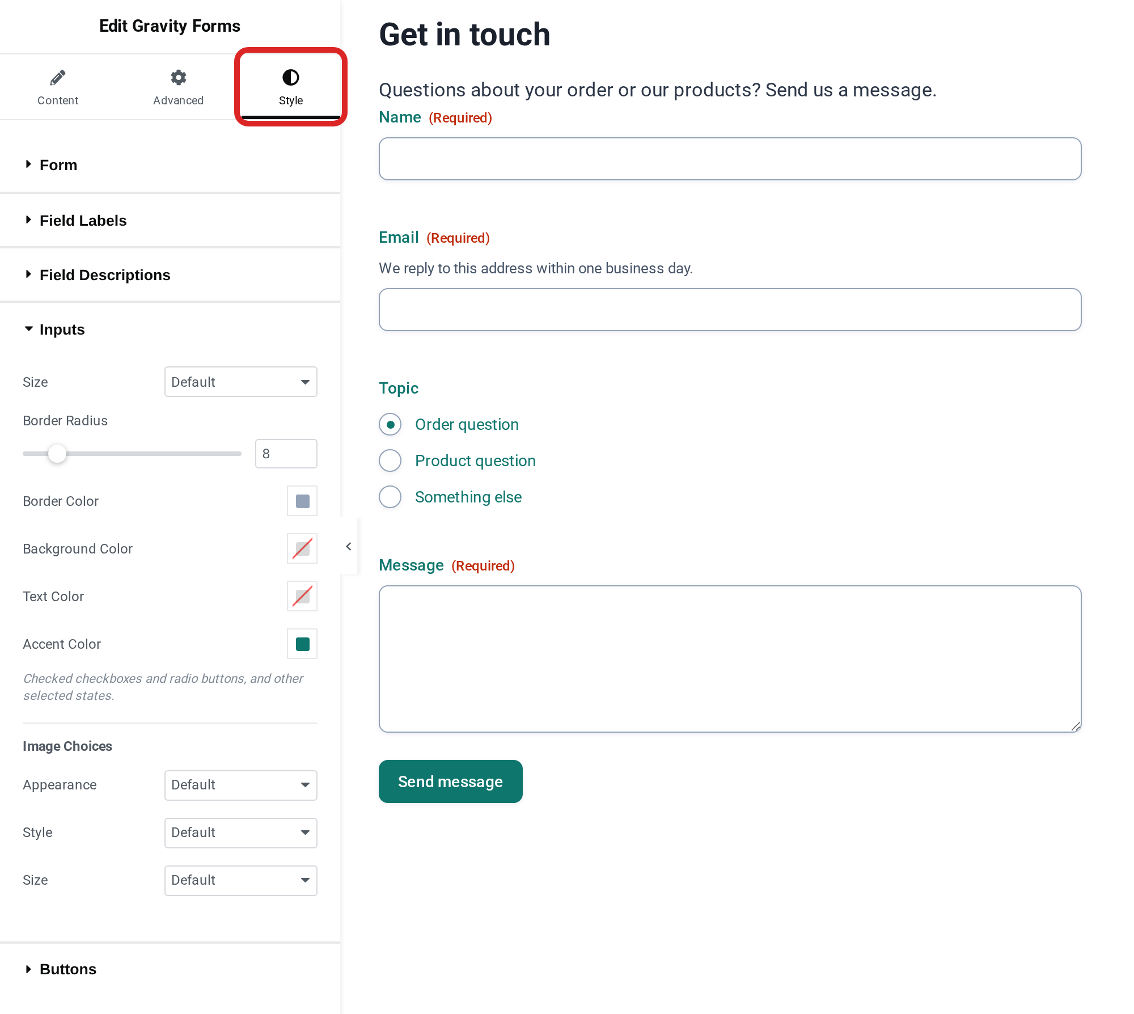The image size is (1134, 1014).
Task: Expand the Buttons section
Action: pyautogui.click(x=170, y=969)
